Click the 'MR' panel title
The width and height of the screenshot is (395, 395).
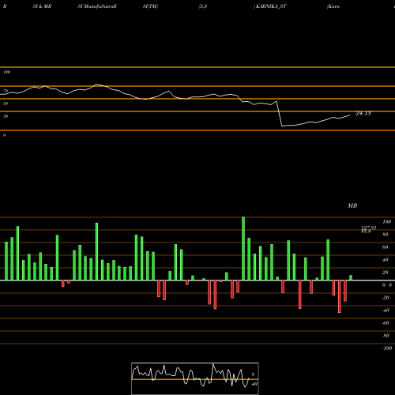[x=352, y=205]
